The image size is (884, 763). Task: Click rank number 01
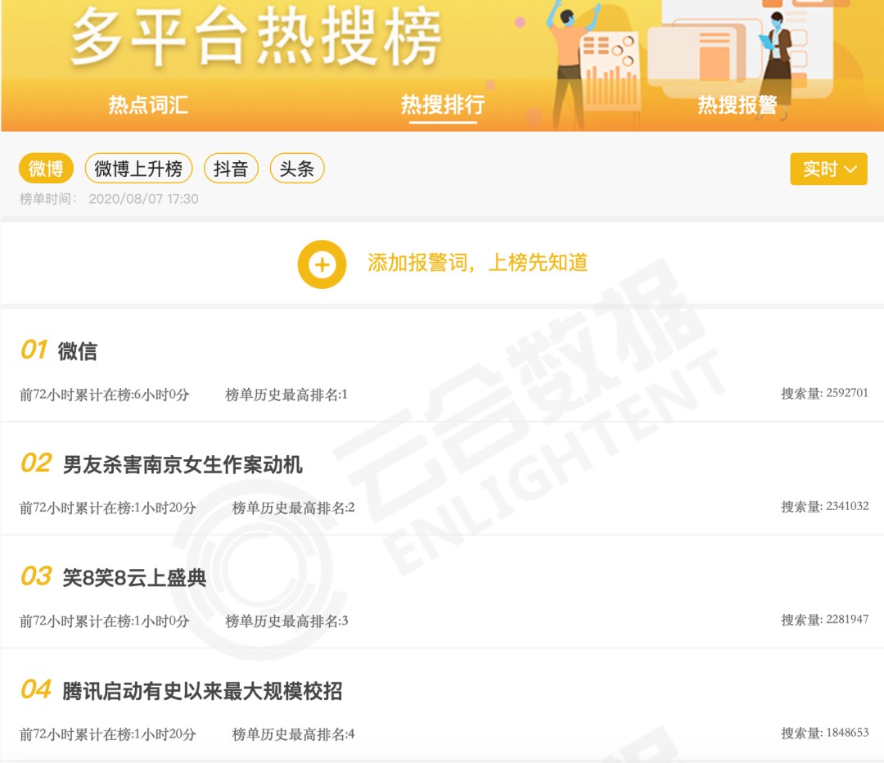(34, 350)
